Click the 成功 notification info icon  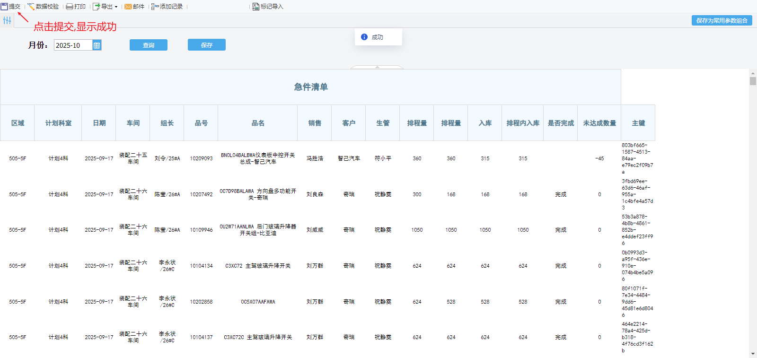click(364, 37)
